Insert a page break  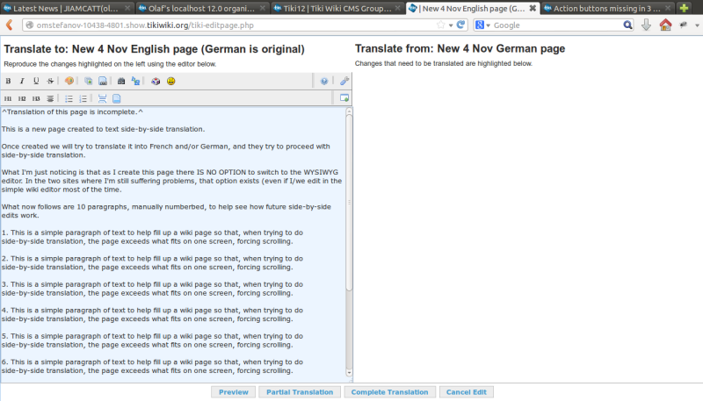(x=117, y=98)
